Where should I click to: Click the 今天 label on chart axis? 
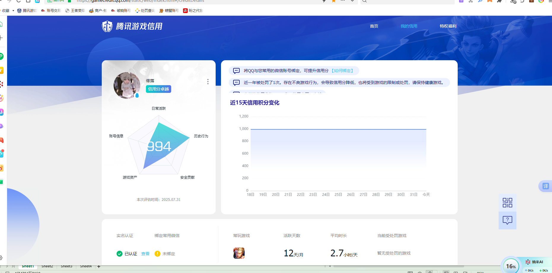(426, 195)
